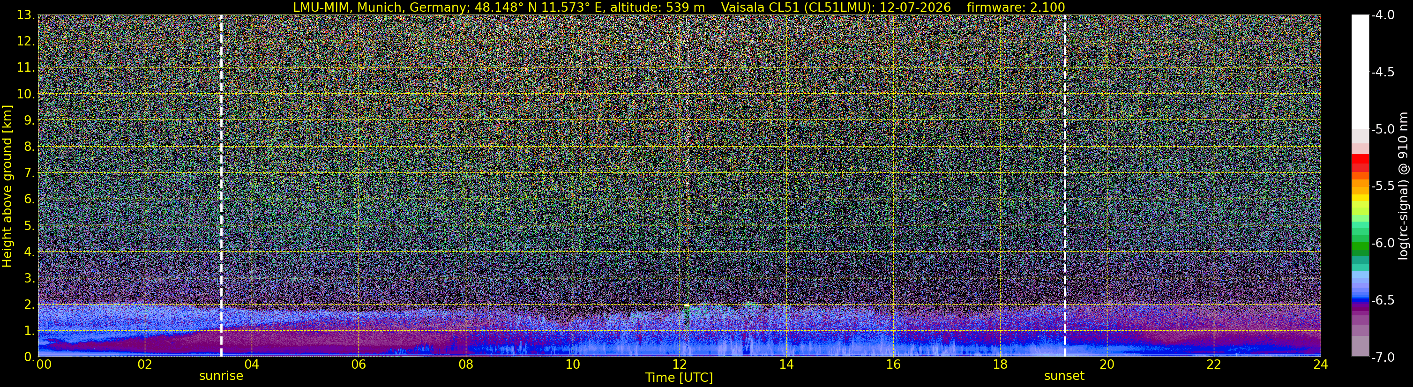Click the '11.' height tick label
The height and width of the screenshot is (387, 1413).
tap(26, 67)
